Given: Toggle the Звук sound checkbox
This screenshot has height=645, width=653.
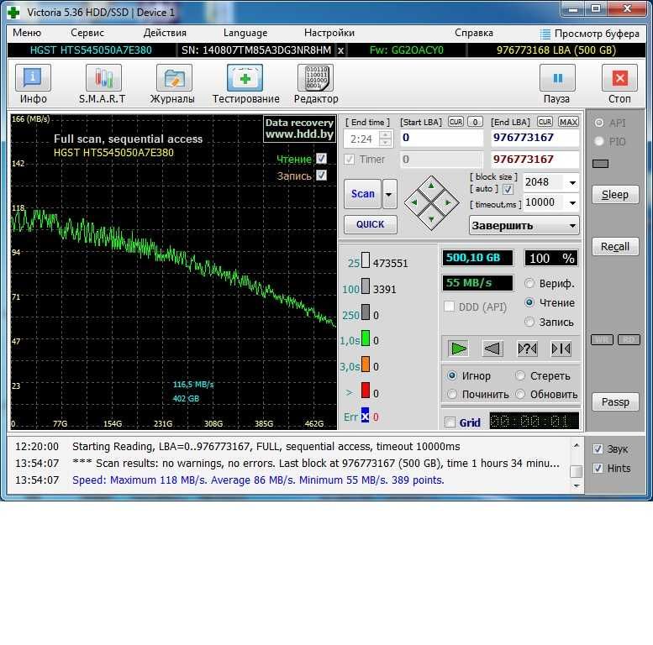Looking at the screenshot, I should [x=598, y=449].
